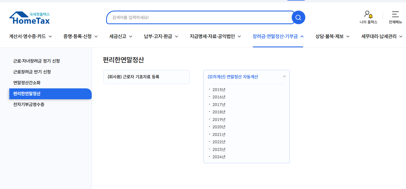Screen dimensions: 406x189
Task: Click inside the search input field
Action: pos(191,17)
